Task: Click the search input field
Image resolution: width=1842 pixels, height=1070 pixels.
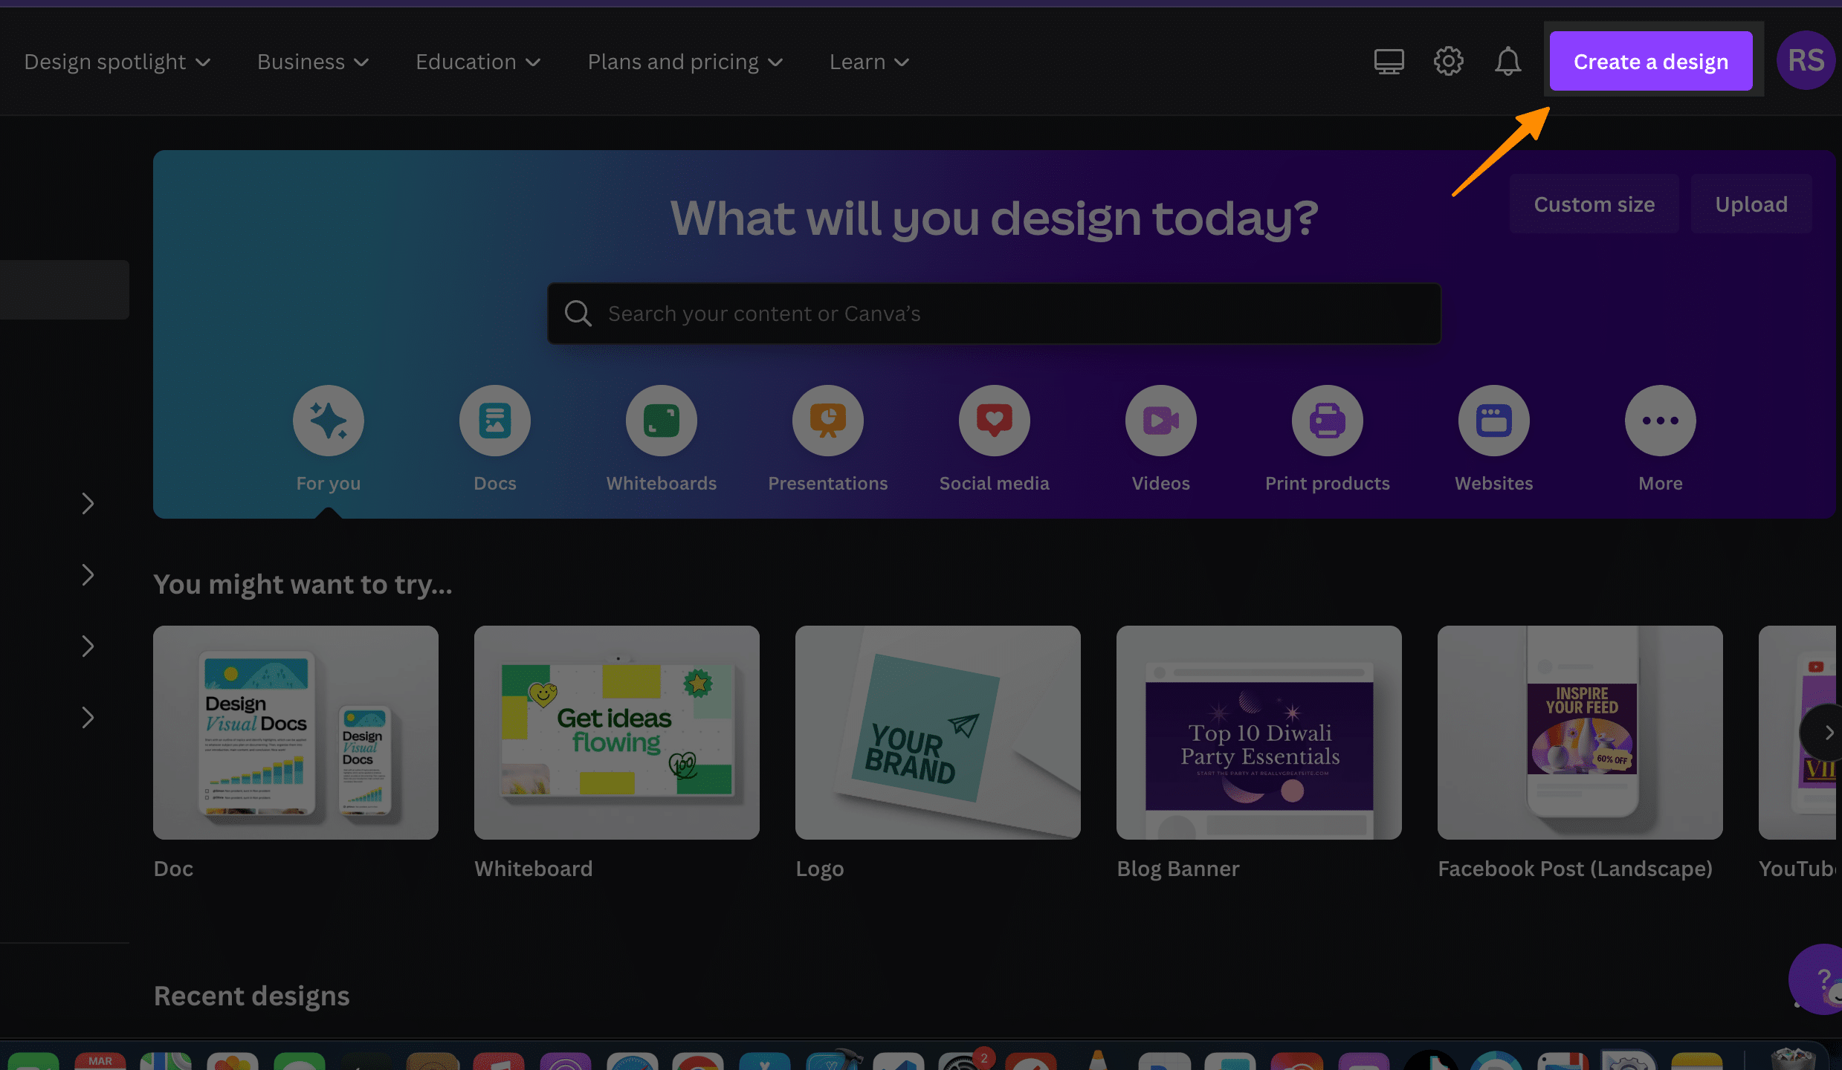Action: 994,314
